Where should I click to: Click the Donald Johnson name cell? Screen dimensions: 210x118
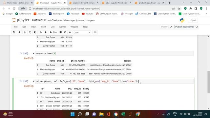53,106
